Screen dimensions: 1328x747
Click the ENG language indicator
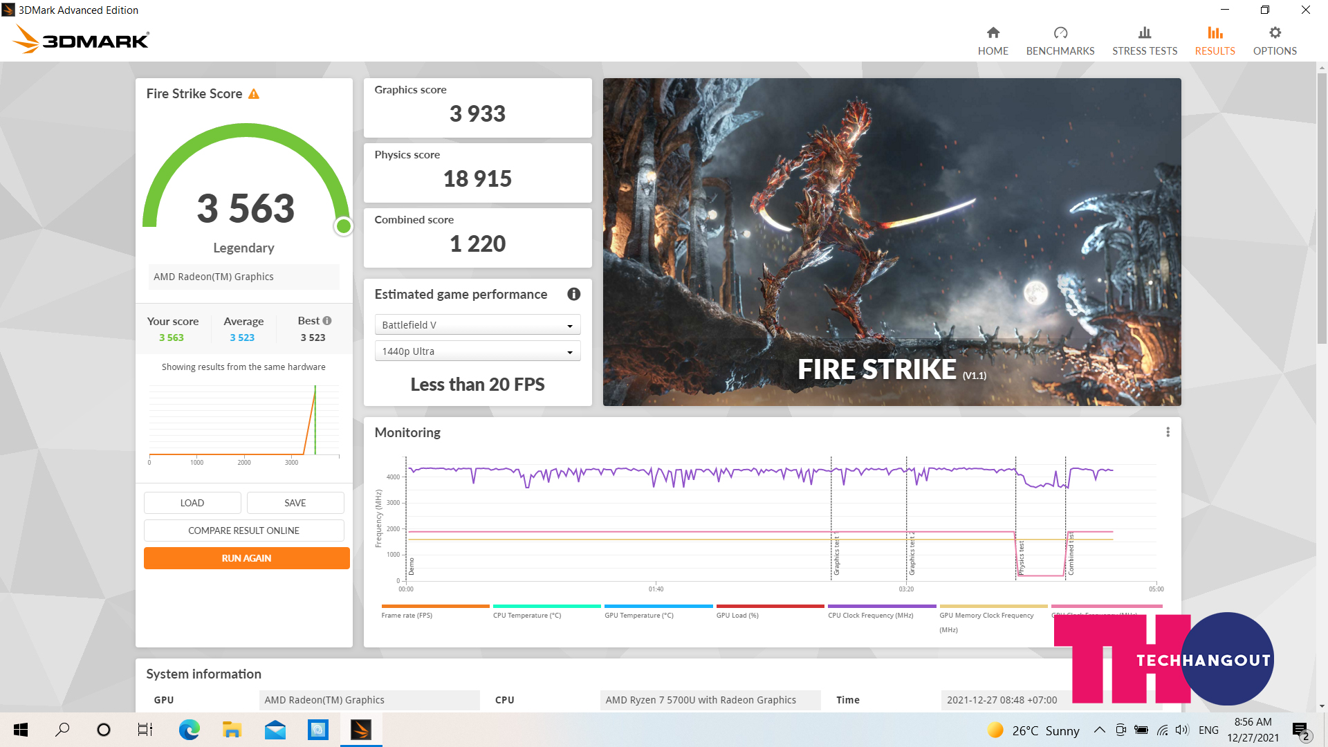tap(1208, 730)
